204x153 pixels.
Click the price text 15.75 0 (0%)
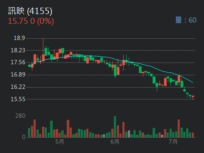tap(31, 21)
